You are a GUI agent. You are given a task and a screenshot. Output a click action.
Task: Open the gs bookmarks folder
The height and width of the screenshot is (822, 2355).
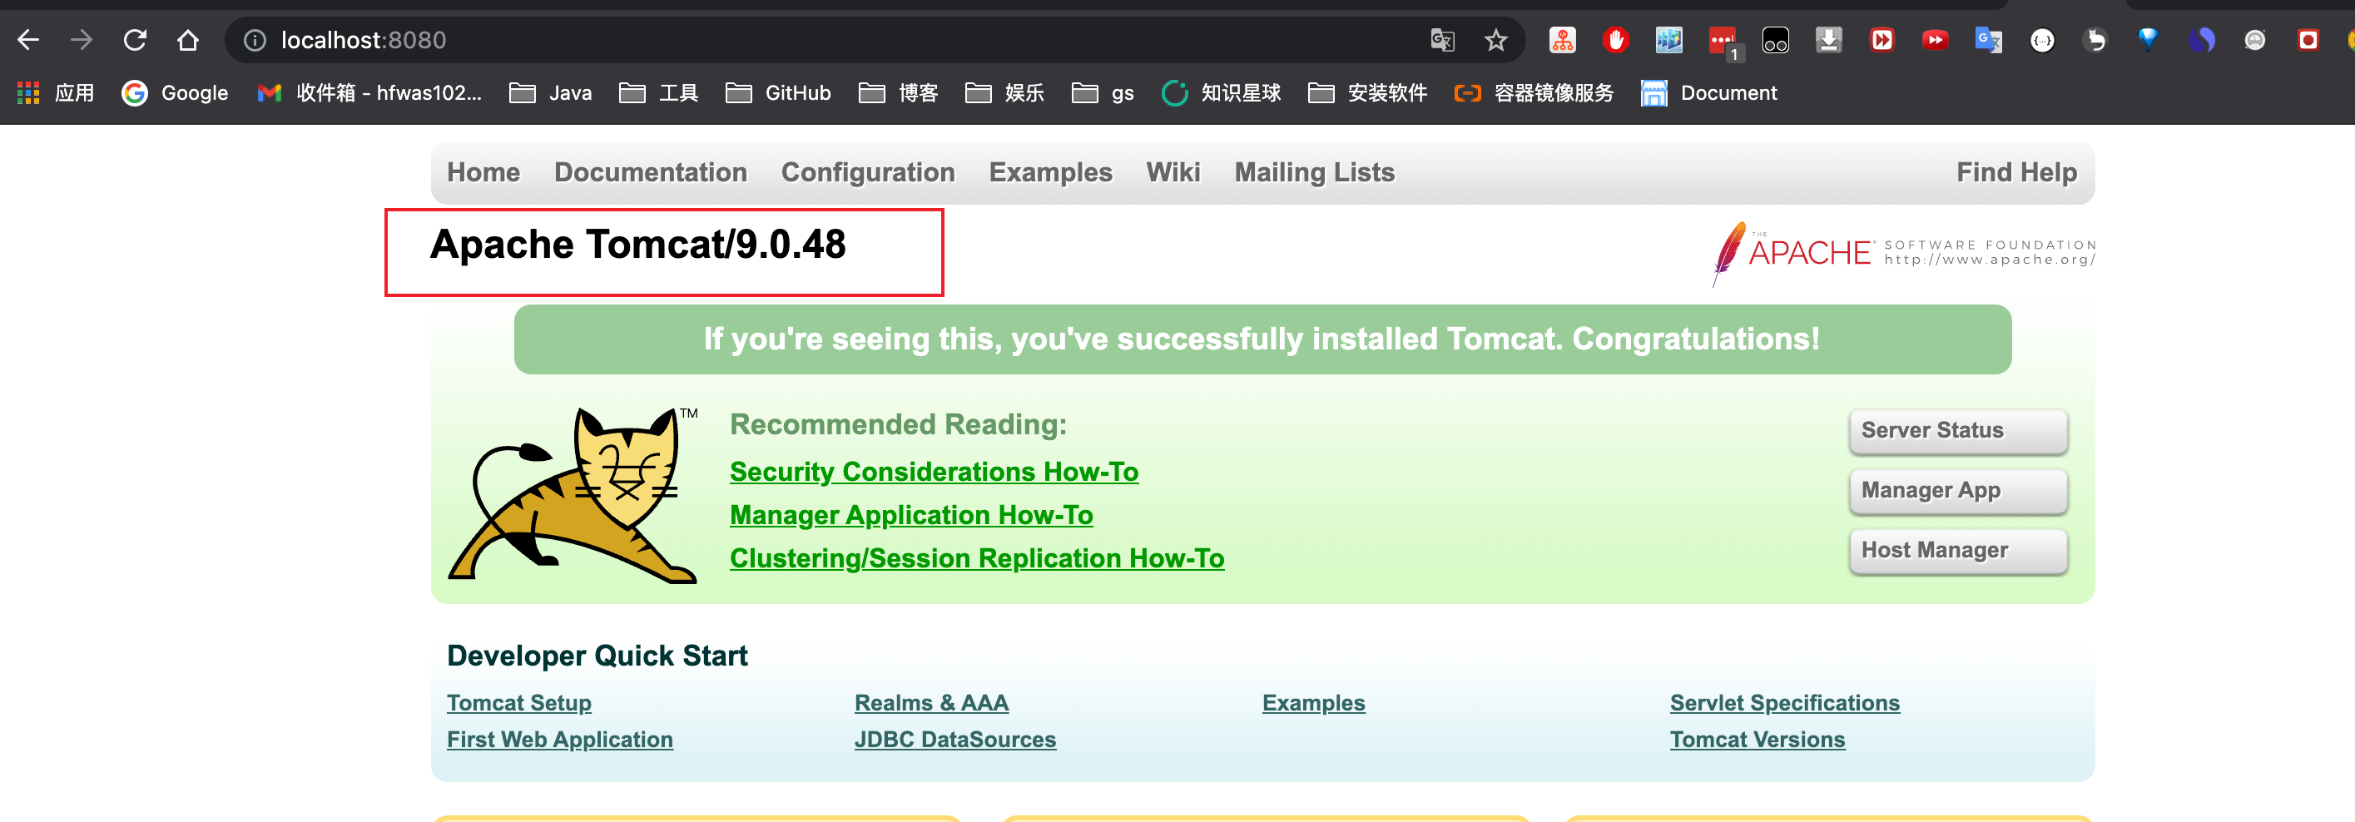point(1103,93)
